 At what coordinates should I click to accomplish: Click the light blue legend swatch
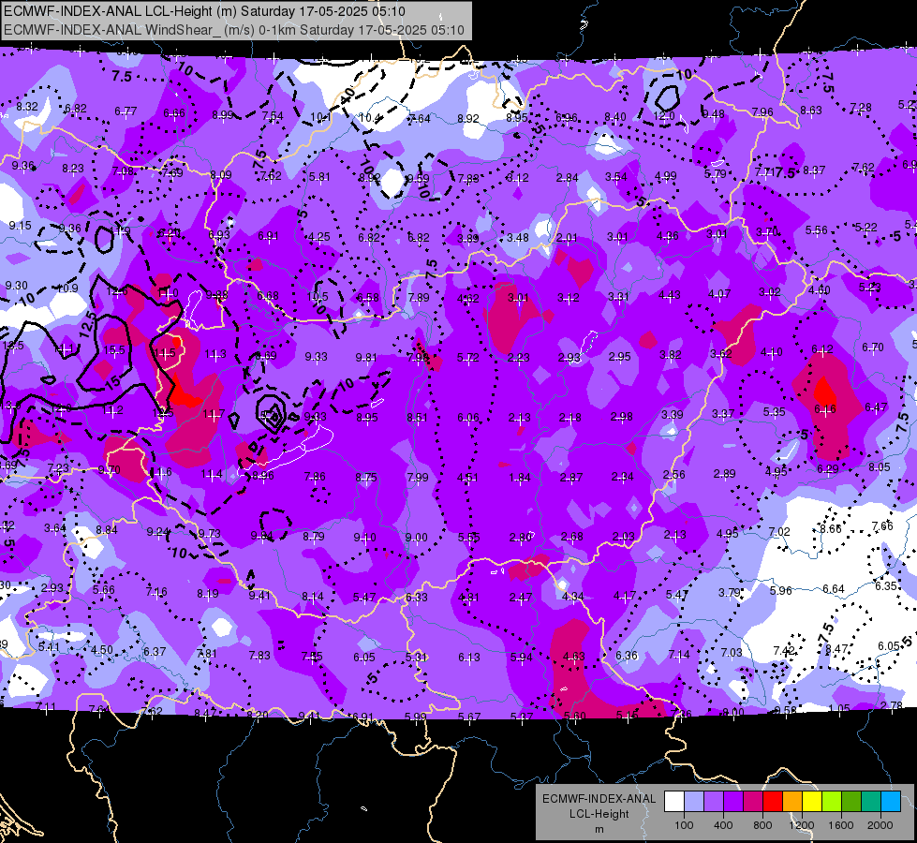(891, 801)
